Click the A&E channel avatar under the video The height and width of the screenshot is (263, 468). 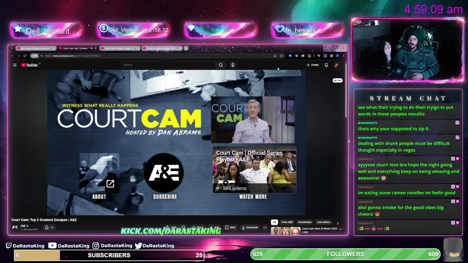pyautogui.click(x=15, y=227)
